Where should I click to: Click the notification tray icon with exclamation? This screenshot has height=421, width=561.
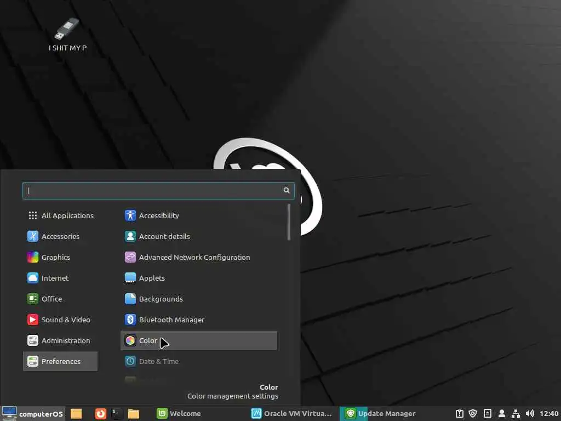[460, 413]
